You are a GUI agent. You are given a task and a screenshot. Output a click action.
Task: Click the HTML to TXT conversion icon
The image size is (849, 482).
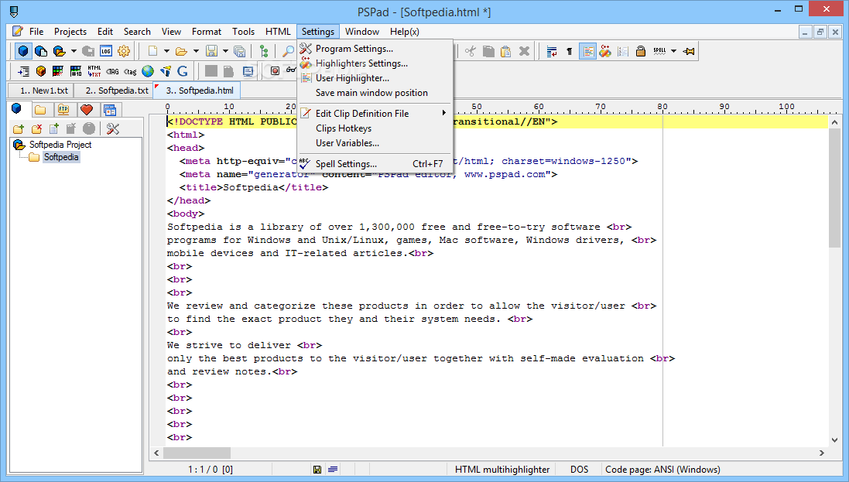click(x=94, y=71)
